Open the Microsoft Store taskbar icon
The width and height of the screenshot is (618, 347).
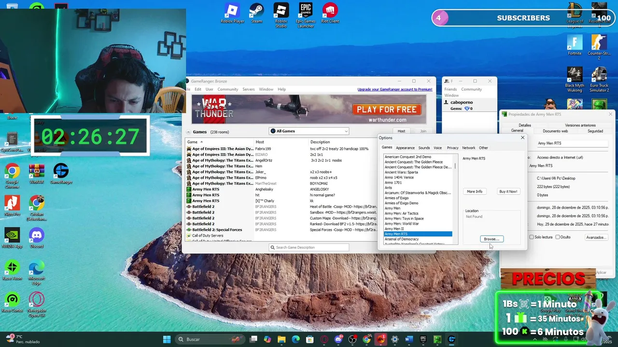(310, 339)
